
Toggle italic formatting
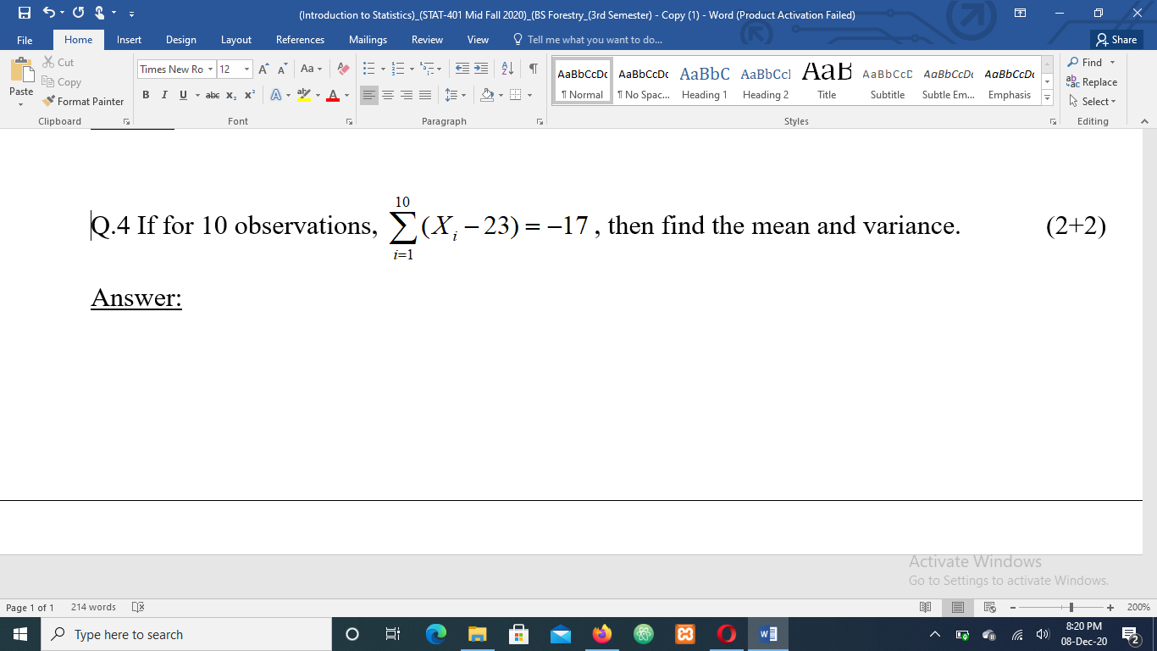pos(163,95)
